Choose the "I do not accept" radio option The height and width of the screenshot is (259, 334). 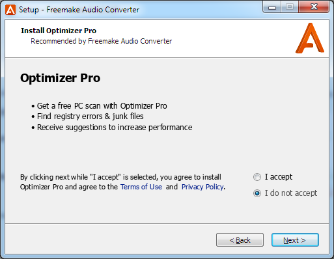coord(257,193)
